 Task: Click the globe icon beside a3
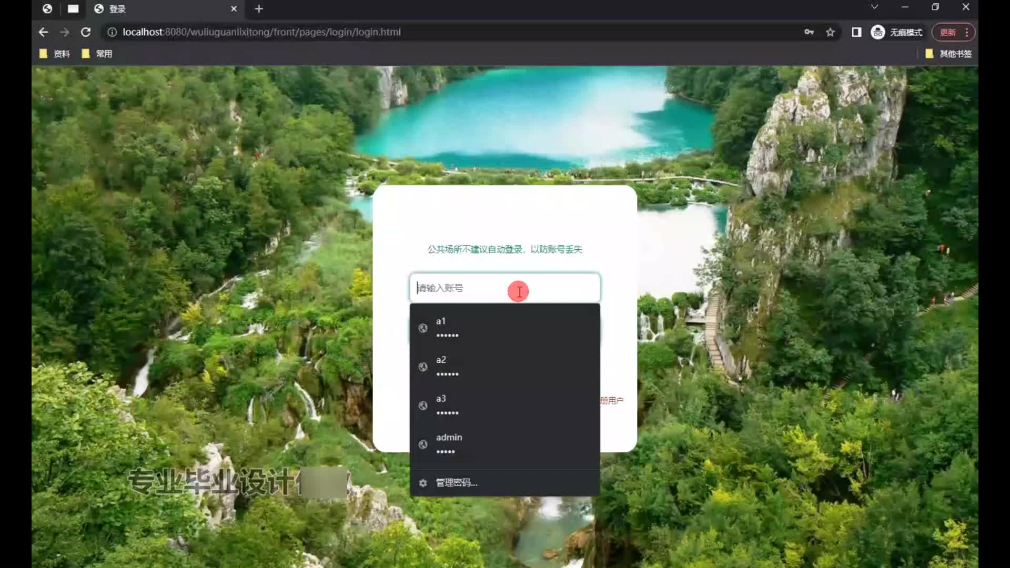pyautogui.click(x=423, y=405)
